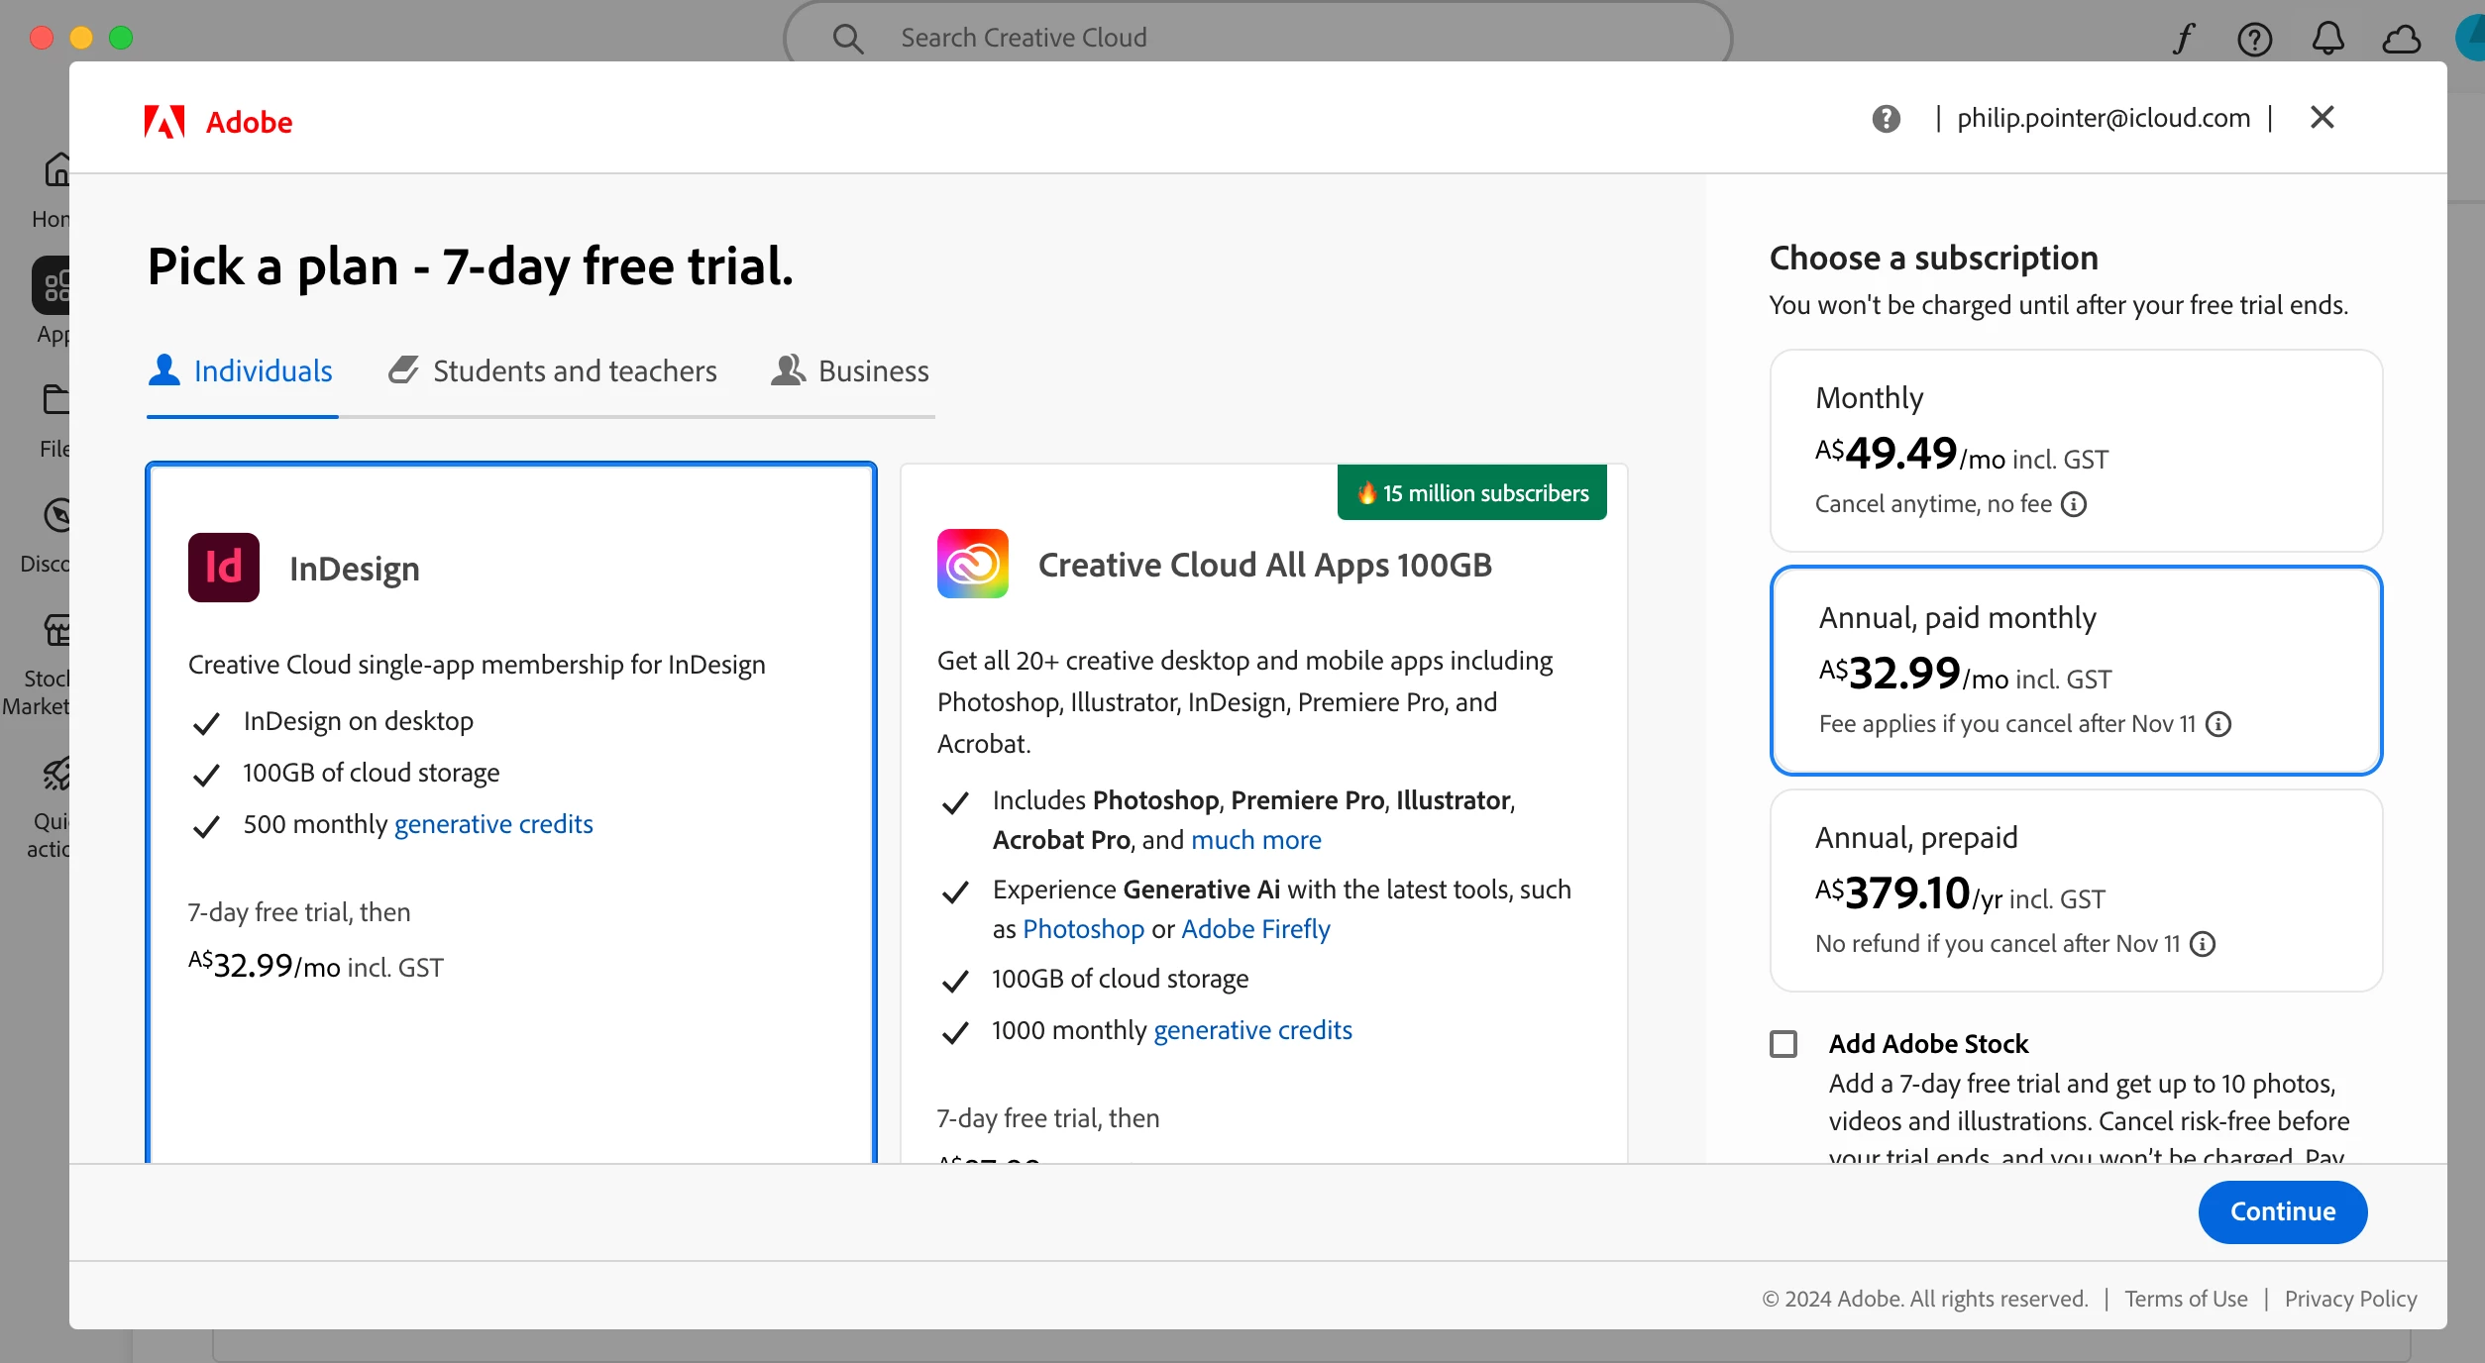2485x1363 pixels.
Task: Open the much more link
Action: click(1255, 840)
